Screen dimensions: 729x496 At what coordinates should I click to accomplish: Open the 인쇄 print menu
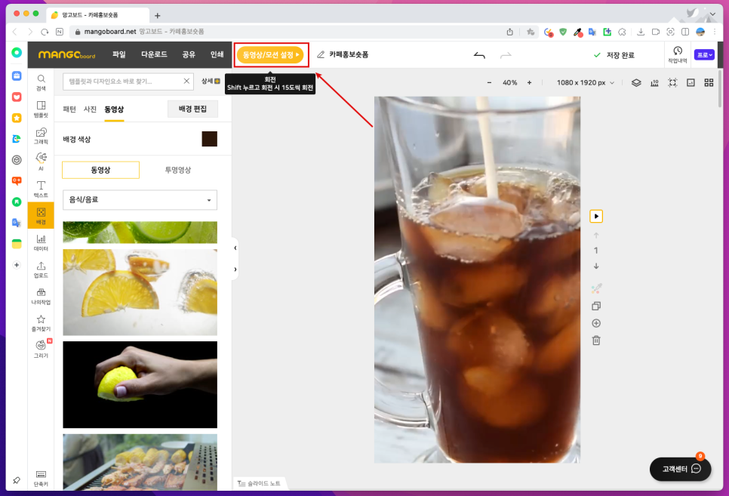point(217,54)
